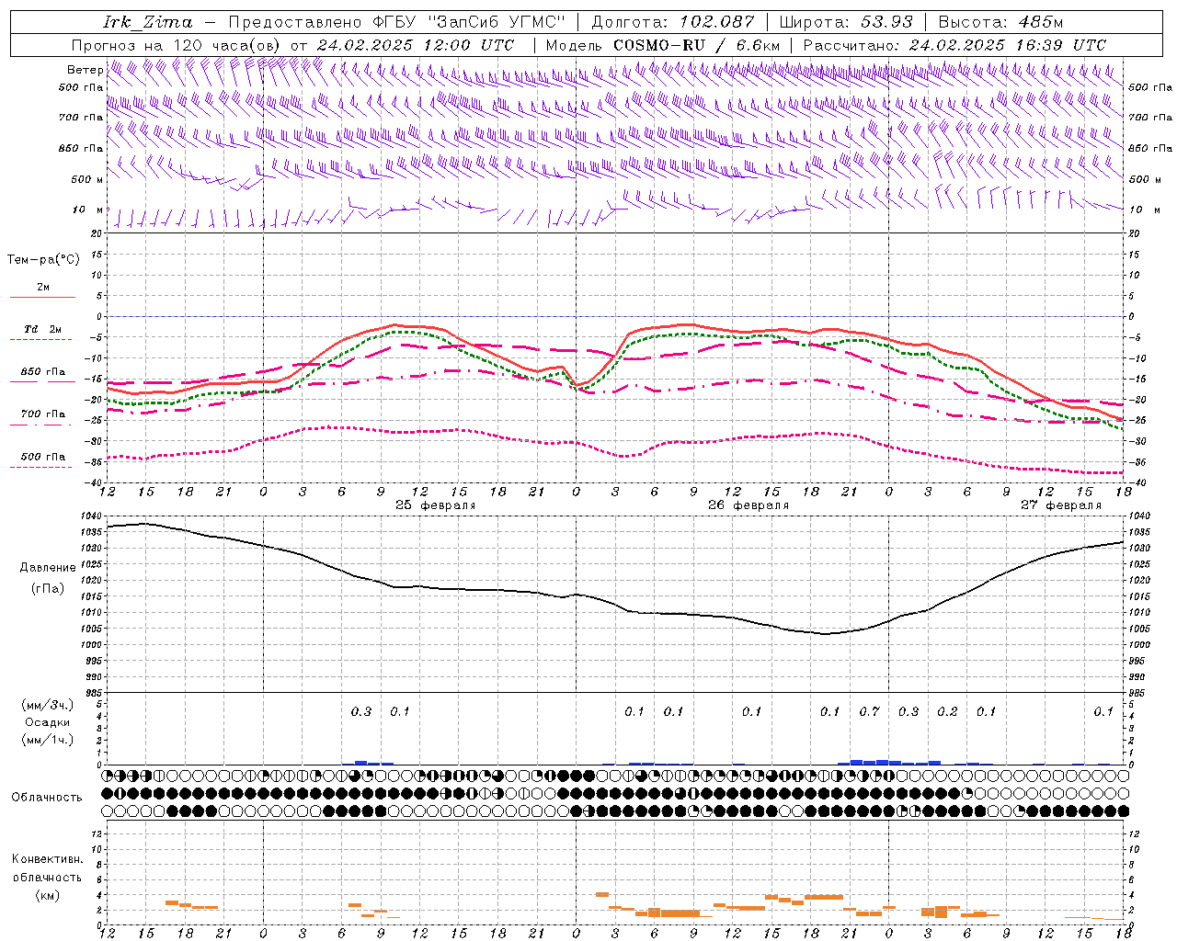1177x941 pixels.
Task: Select the text Предоставлено ФГБУ "ЗапСиб УГМС"
Action: (x=396, y=22)
